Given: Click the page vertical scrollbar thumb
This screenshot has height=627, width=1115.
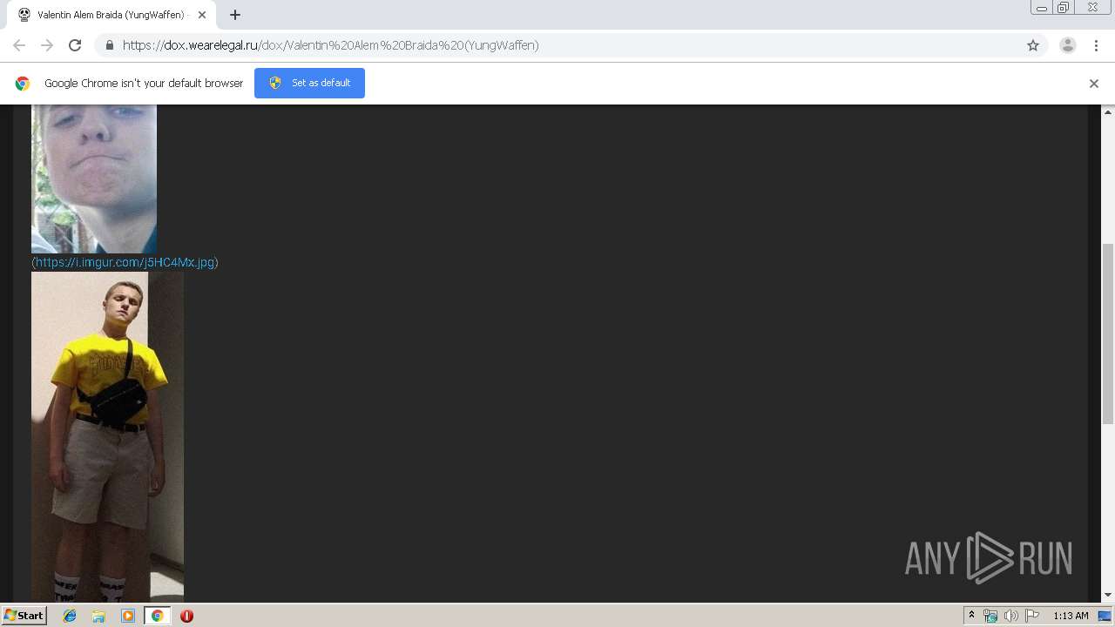Looking at the screenshot, I should pos(1108,334).
